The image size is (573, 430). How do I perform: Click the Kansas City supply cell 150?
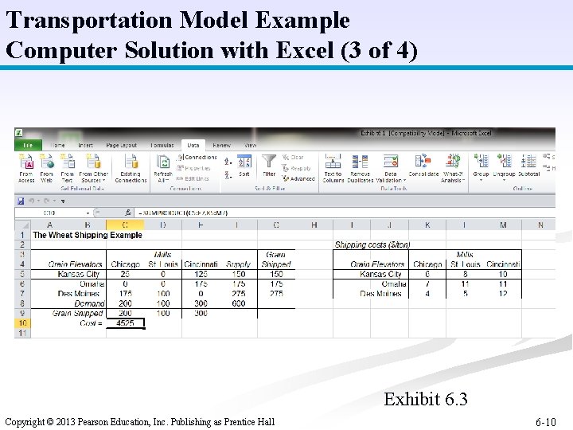pyautogui.click(x=238, y=274)
